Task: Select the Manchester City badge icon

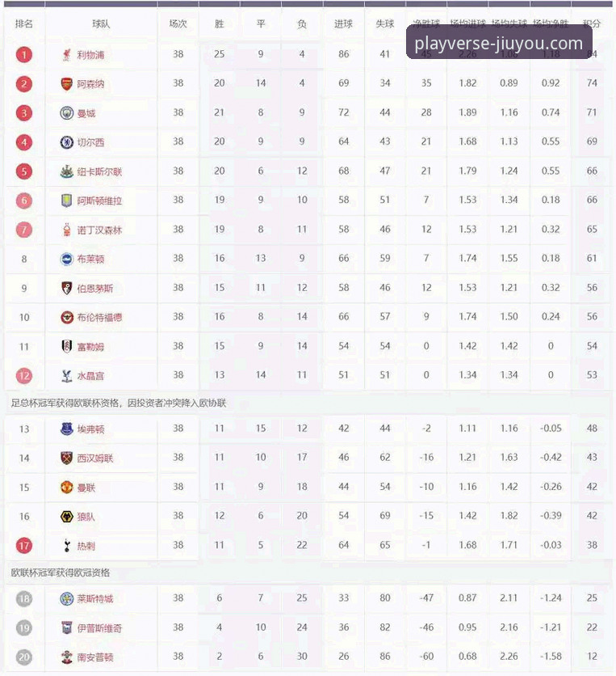Action: coord(66,113)
